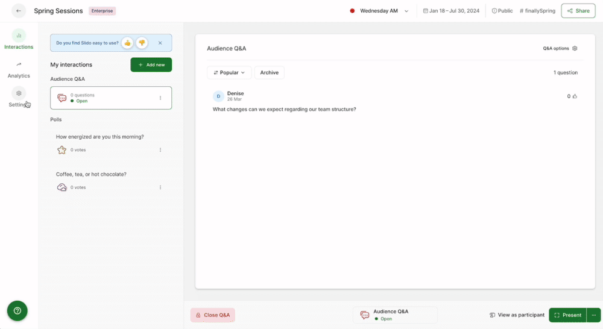This screenshot has width=603, height=329.
Task: Expand the Wednesday AM session dropdown
Action: click(406, 11)
